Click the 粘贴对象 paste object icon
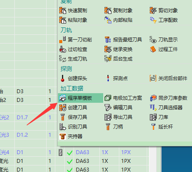The width and height of the screenshot is (192, 172). coord(63,20)
